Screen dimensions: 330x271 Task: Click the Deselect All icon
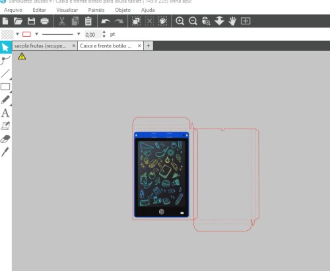click(149, 21)
